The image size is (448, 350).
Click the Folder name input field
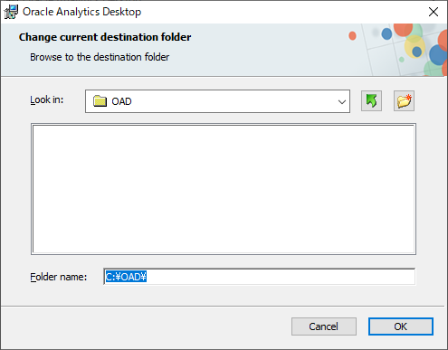coord(259,277)
